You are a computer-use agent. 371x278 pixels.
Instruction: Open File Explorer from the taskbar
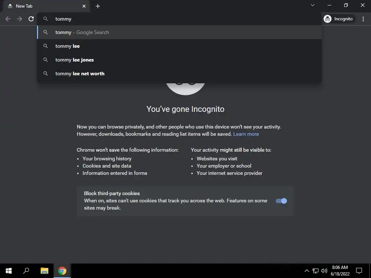pyautogui.click(x=44, y=271)
